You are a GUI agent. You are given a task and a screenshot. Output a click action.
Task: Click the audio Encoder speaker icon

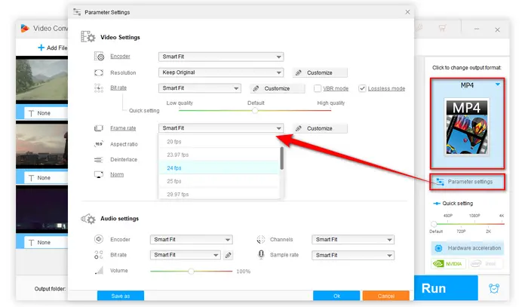point(99,239)
